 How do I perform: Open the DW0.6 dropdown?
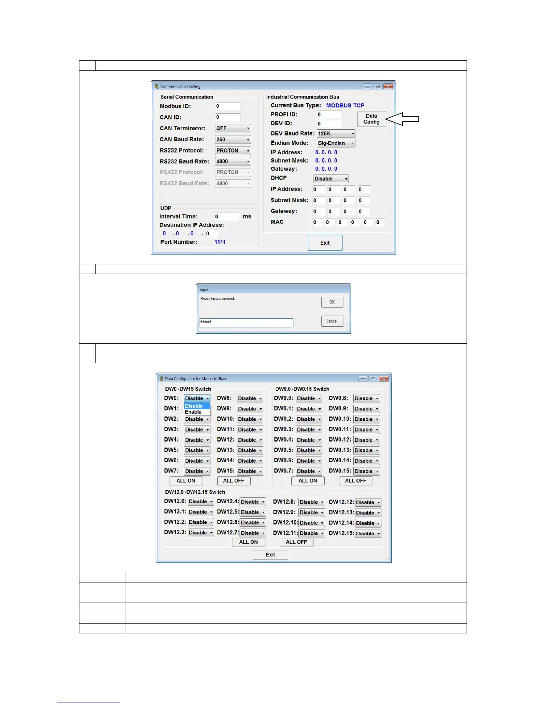(309, 461)
